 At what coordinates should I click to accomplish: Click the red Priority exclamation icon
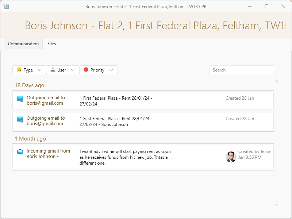tap(86, 70)
